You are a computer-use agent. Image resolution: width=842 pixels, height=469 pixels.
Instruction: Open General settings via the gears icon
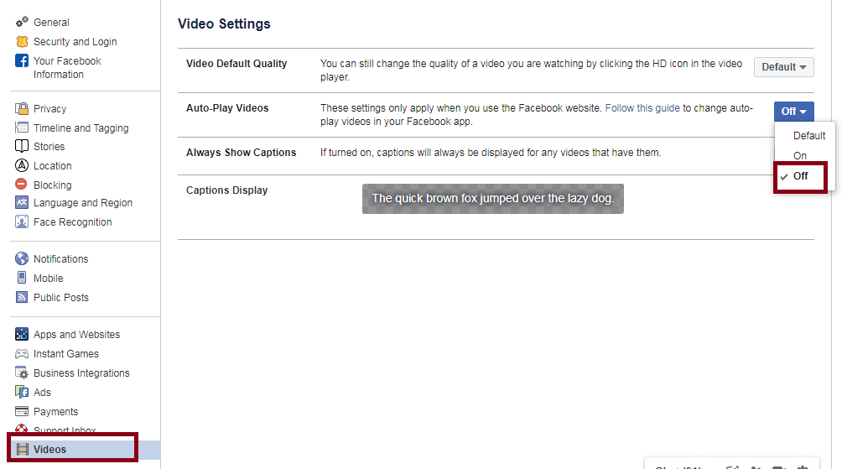(x=22, y=22)
